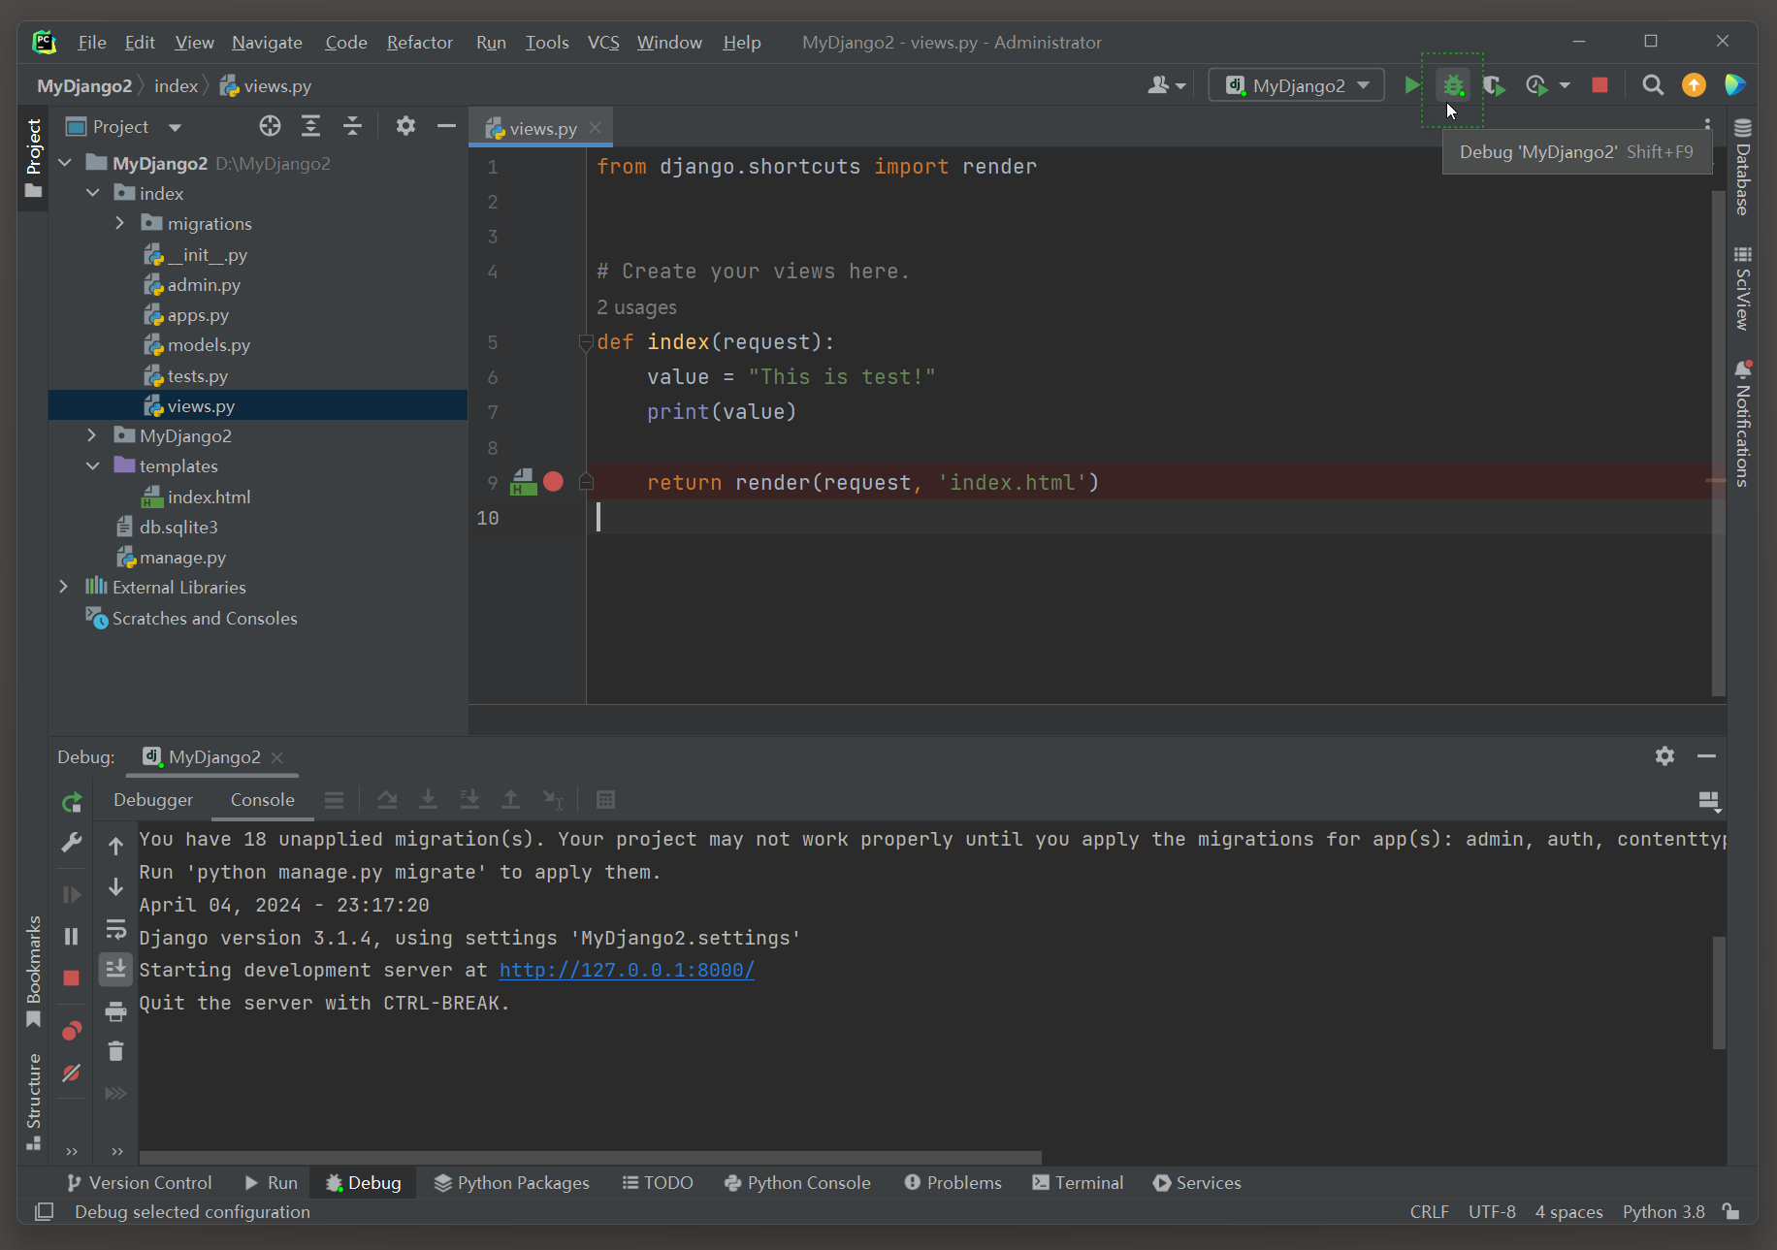1777x1250 pixels.
Task: Open the Version Control tool window
Action: coord(139,1182)
